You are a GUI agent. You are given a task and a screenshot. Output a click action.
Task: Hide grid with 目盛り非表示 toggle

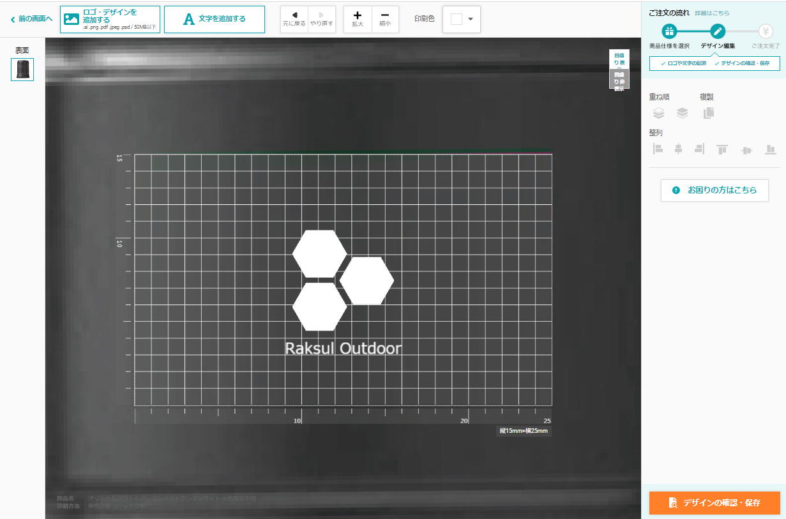(x=619, y=80)
